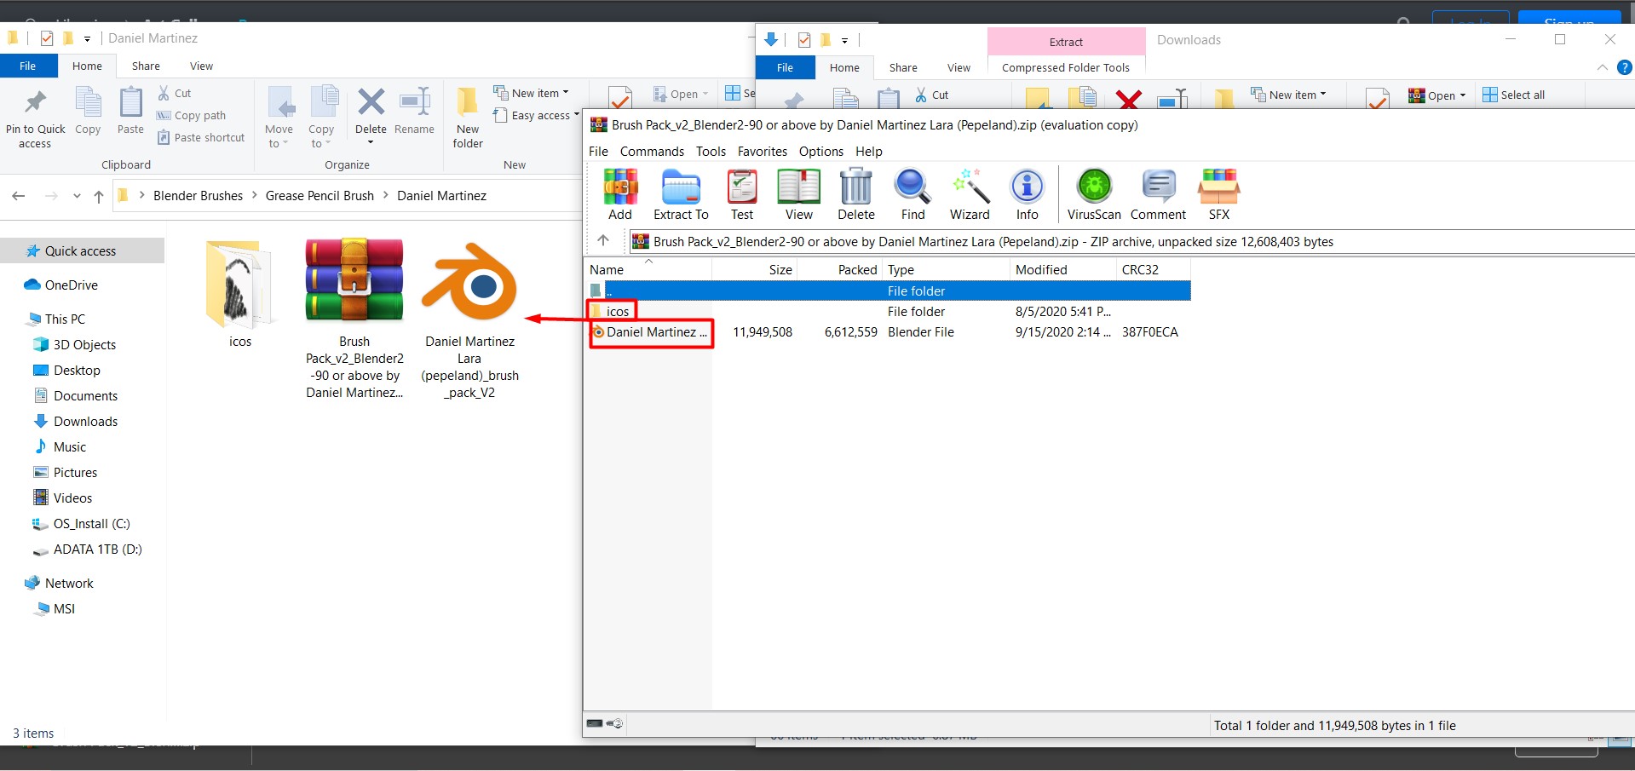The width and height of the screenshot is (1635, 771).
Task: Open Compressed Folder Tools tab
Action: click(1066, 67)
